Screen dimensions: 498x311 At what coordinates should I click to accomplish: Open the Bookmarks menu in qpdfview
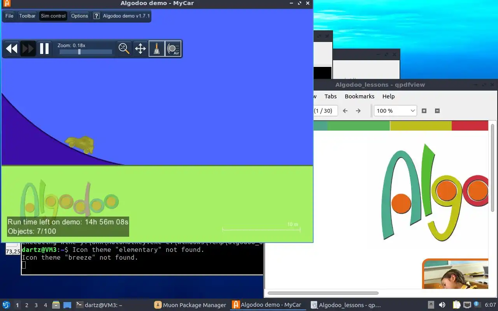[x=359, y=96]
